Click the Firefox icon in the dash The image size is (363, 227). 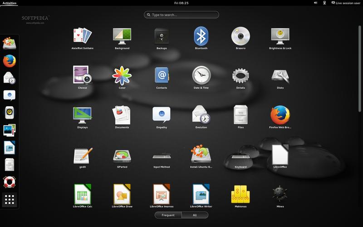click(x=10, y=61)
